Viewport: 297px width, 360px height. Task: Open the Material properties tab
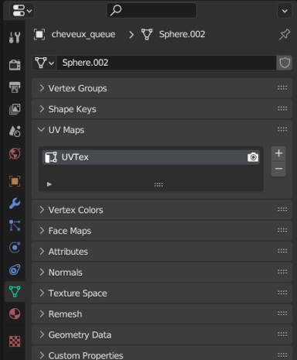coord(15,314)
